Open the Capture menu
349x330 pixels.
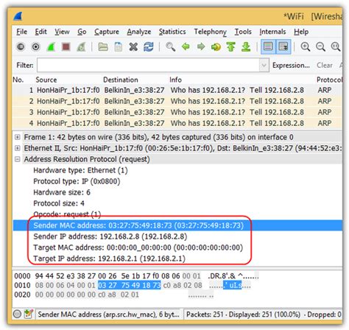pyautogui.click(x=107, y=32)
